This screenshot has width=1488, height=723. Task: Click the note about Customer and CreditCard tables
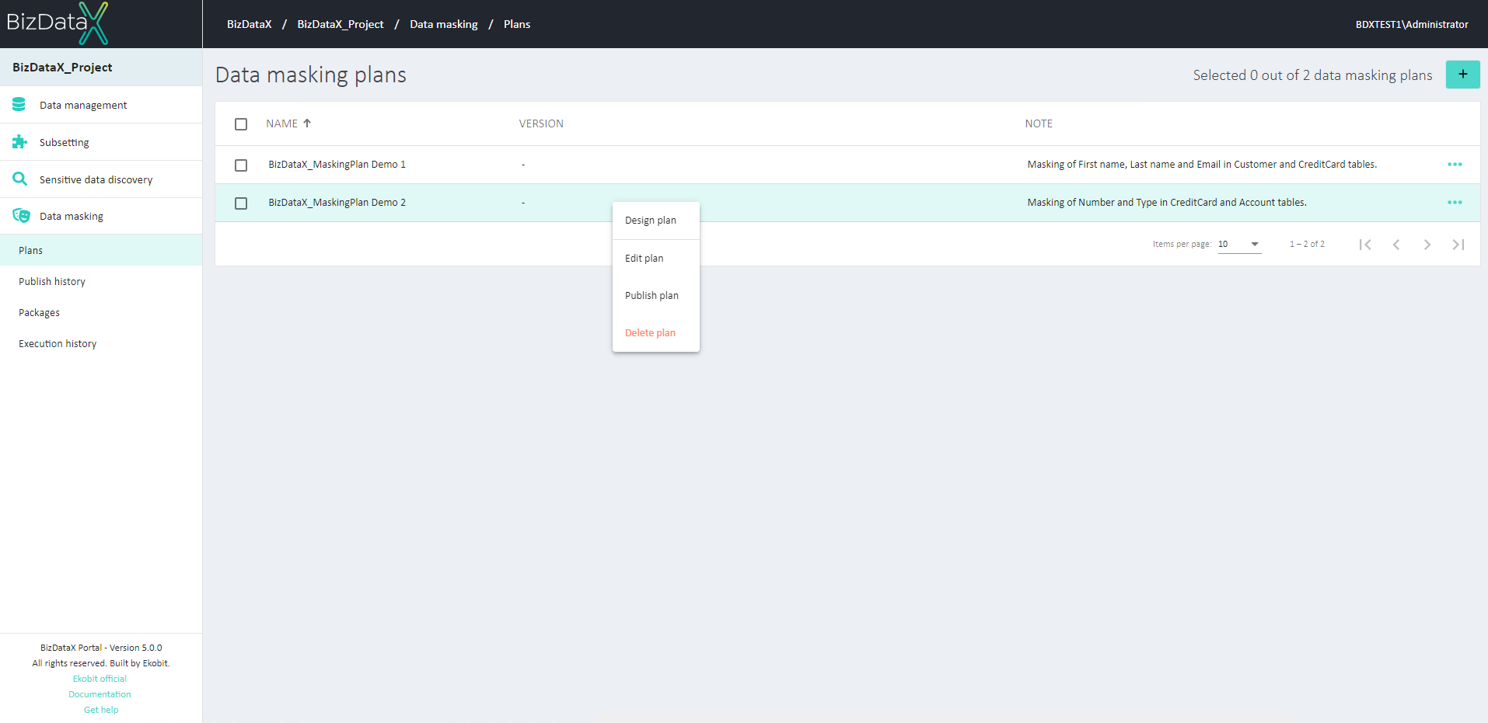(1202, 165)
